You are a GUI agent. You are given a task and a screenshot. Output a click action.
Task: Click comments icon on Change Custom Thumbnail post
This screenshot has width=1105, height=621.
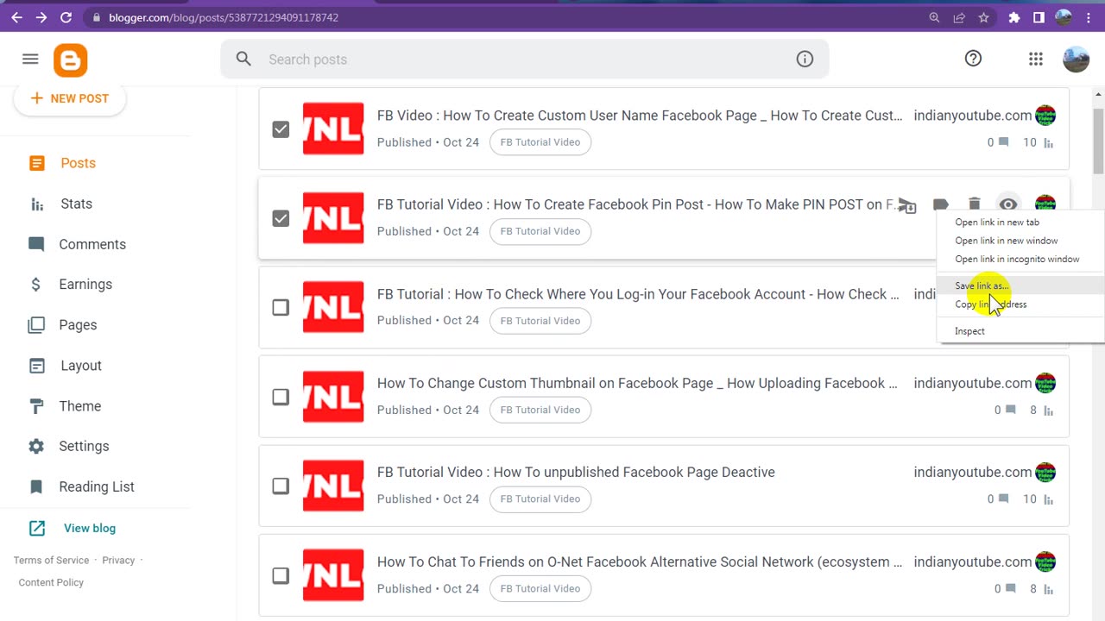(1010, 410)
